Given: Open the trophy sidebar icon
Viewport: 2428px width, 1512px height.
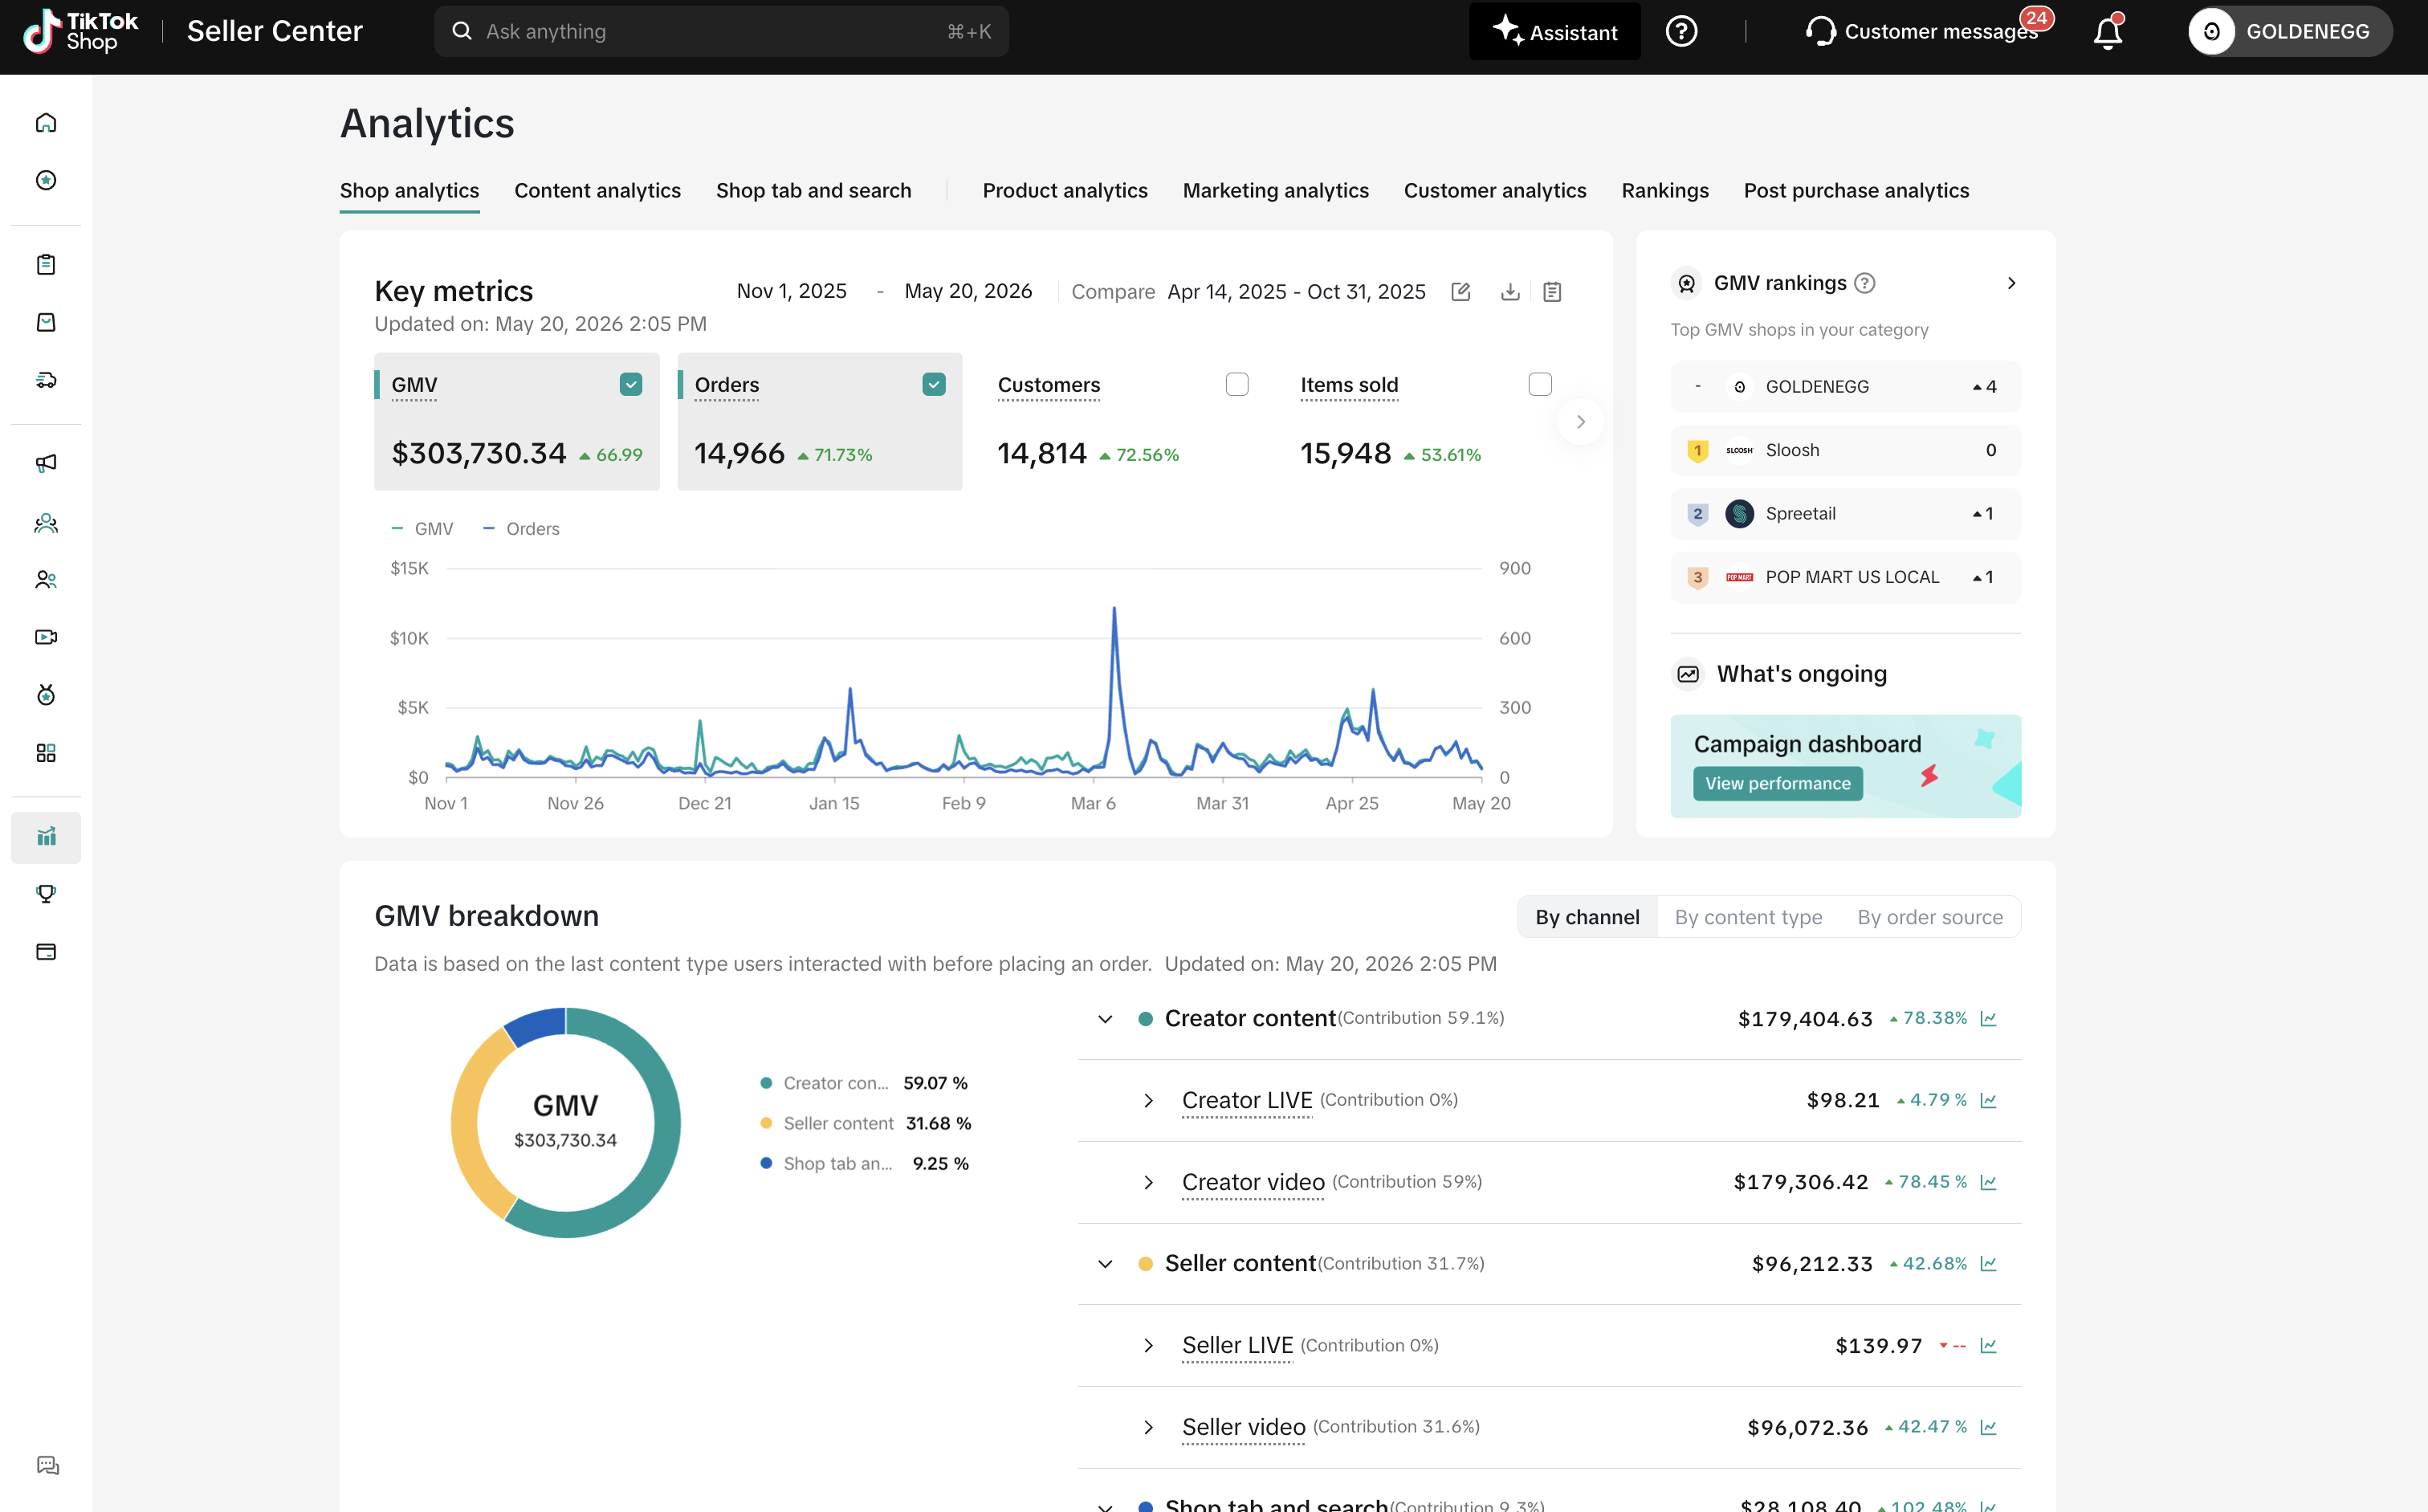Looking at the screenshot, I should pos(46,894).
